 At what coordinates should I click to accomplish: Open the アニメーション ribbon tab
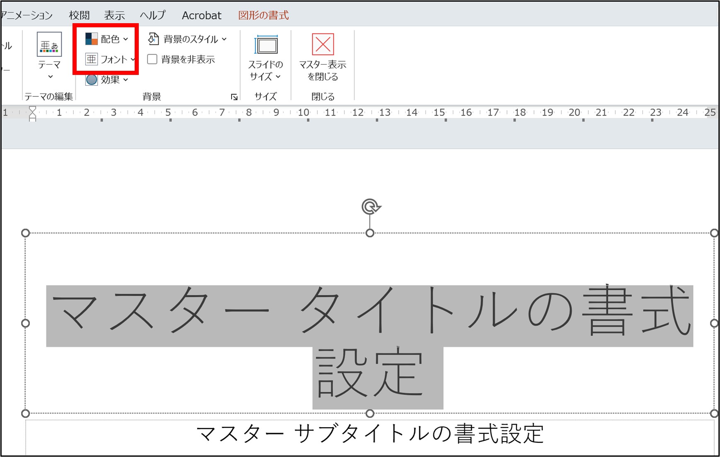pos(27,15)
